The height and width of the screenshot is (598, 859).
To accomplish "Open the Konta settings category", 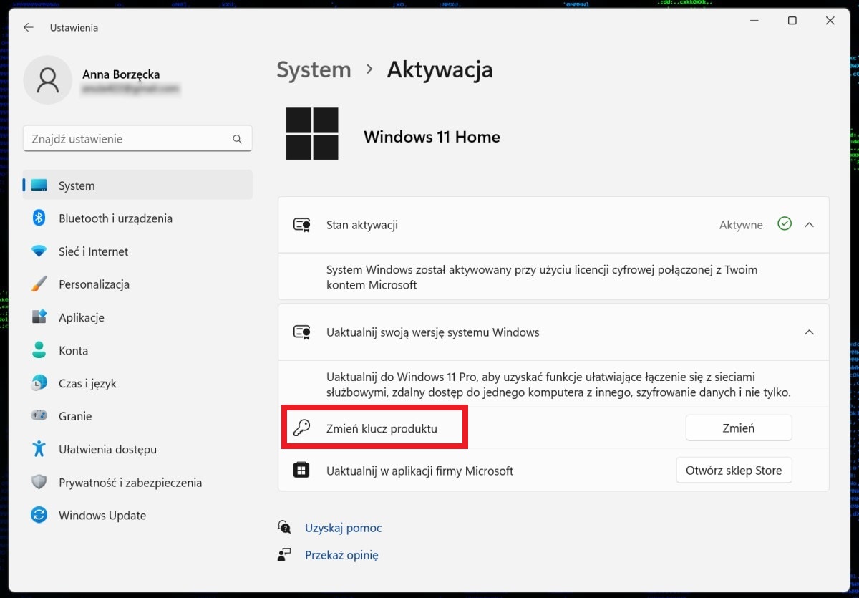I will coord(73,350).
